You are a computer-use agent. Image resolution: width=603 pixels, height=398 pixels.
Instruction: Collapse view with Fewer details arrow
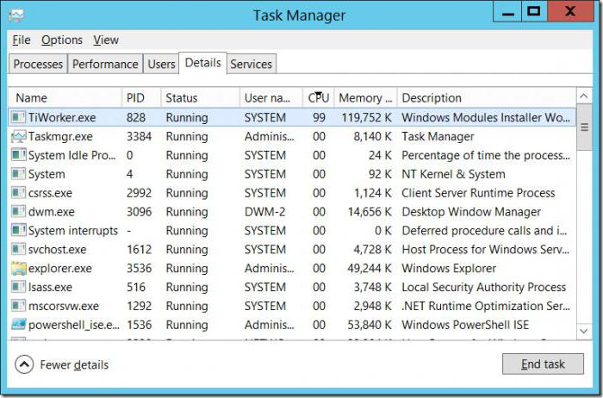[24, 364]
